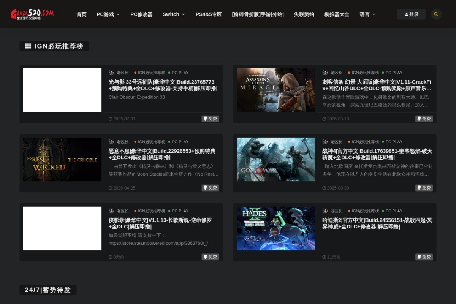Open the IGN必玩推荐榜 section heading

pos(54,46)
